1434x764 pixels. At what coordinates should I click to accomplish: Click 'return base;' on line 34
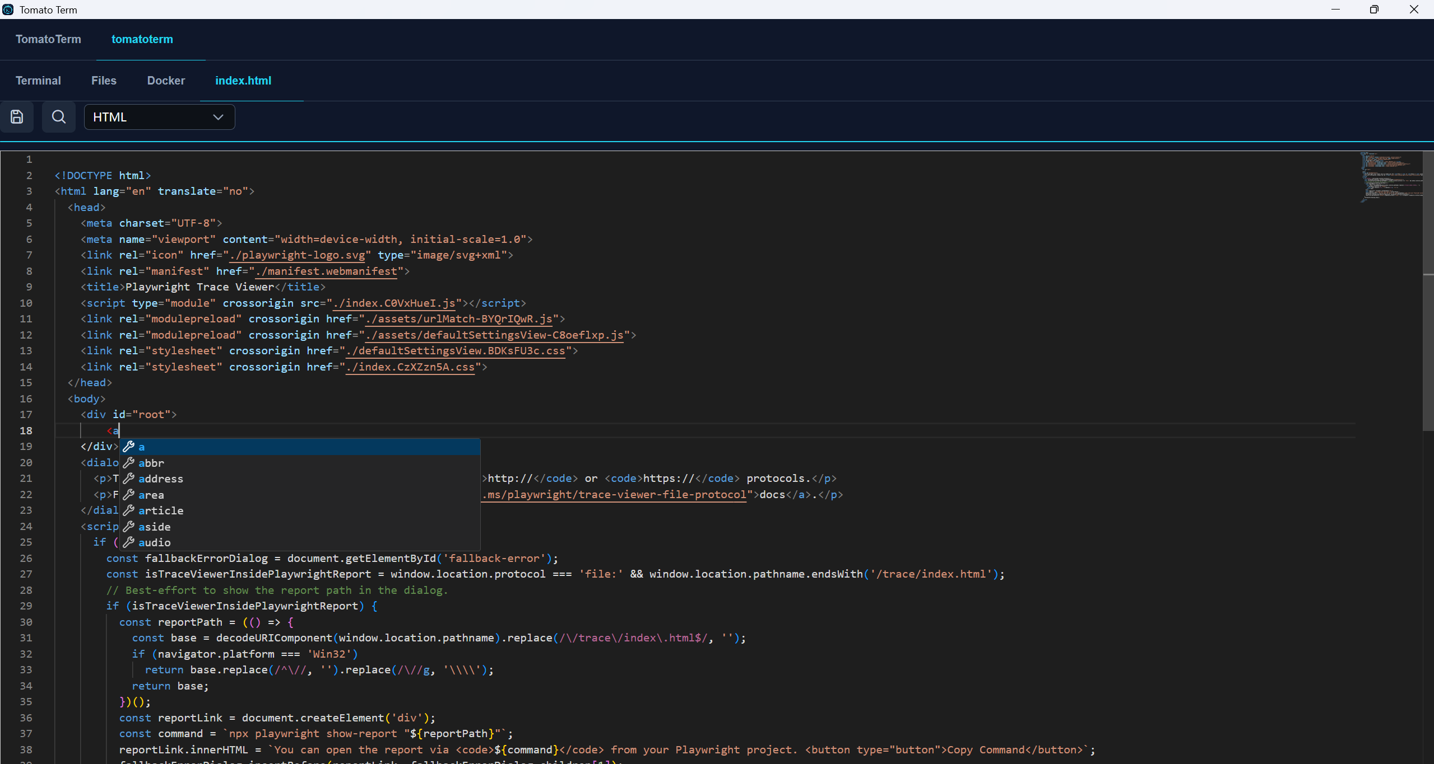click(x=170, y=686)
